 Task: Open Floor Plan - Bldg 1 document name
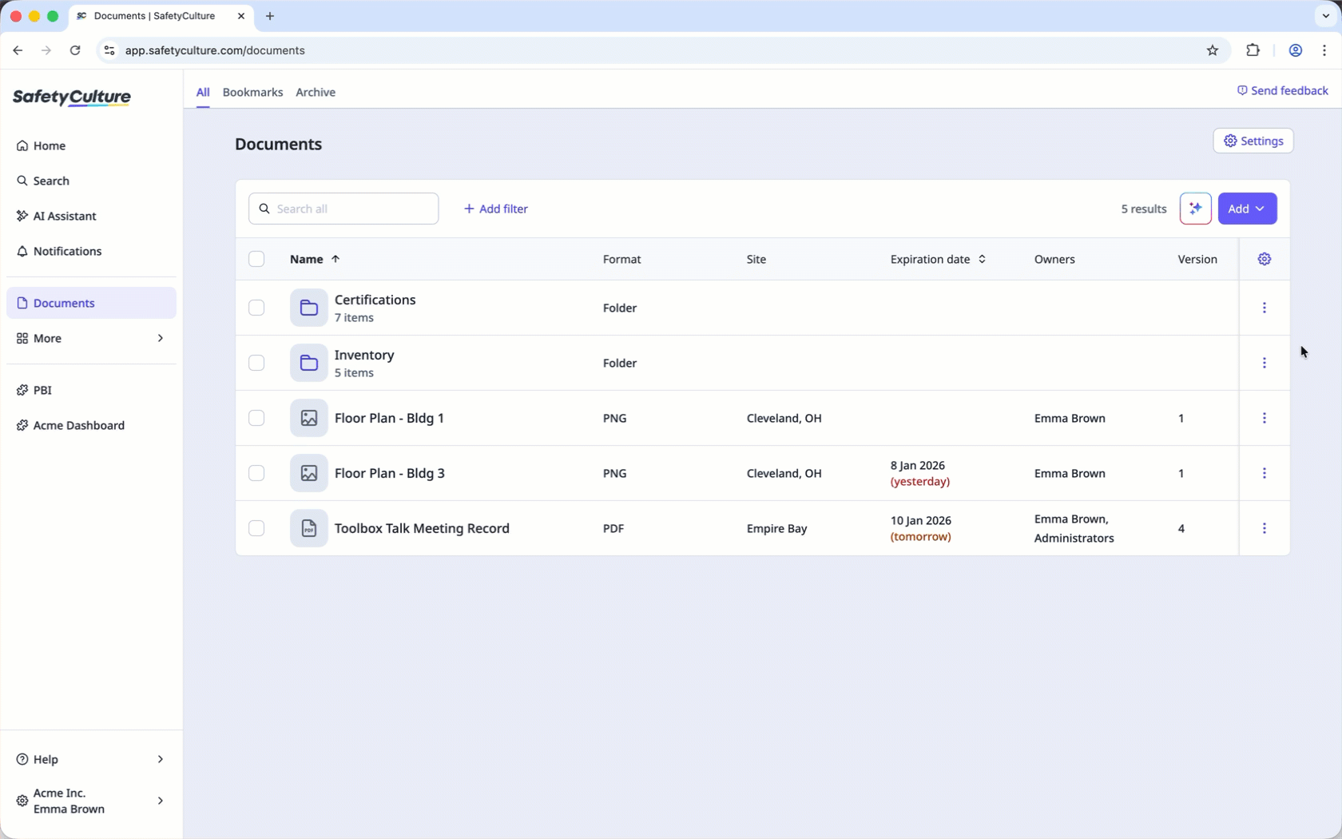389,418
